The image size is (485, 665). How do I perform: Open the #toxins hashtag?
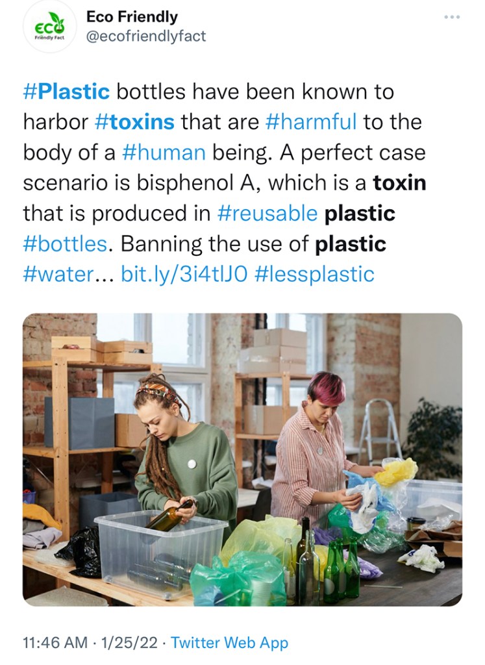pos(134,122)
